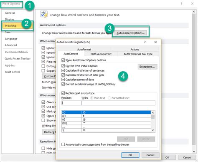Switch to the Math AutoCorrect tab
Screen dimensions: 198x162
pyautogui.click(x=101, y=54)
